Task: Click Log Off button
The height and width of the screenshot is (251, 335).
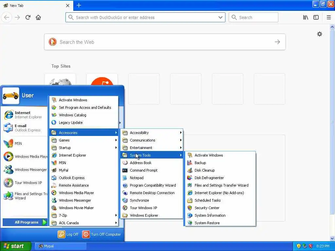Action: 68,234
